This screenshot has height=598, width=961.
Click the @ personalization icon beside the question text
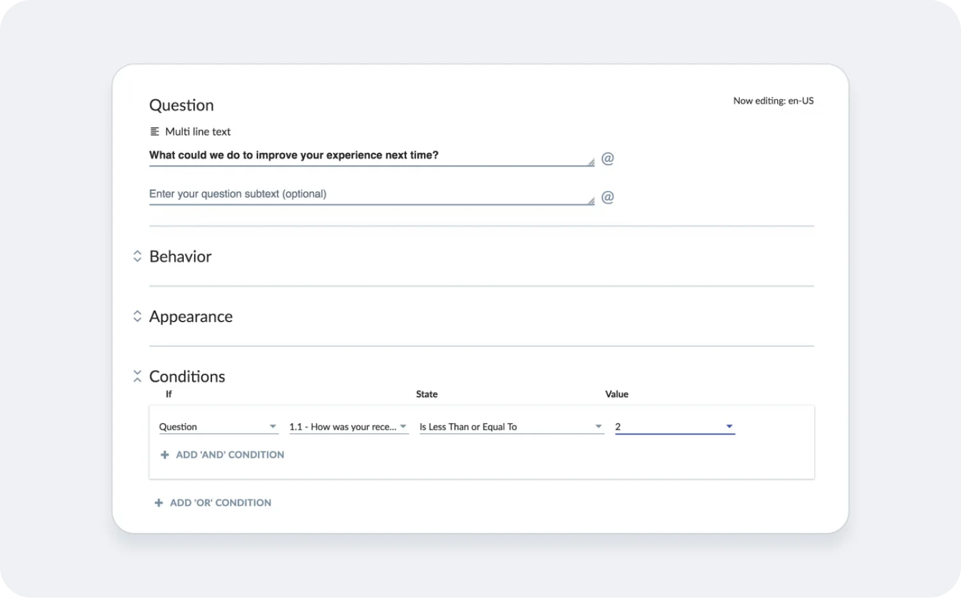tap(608, 158)
